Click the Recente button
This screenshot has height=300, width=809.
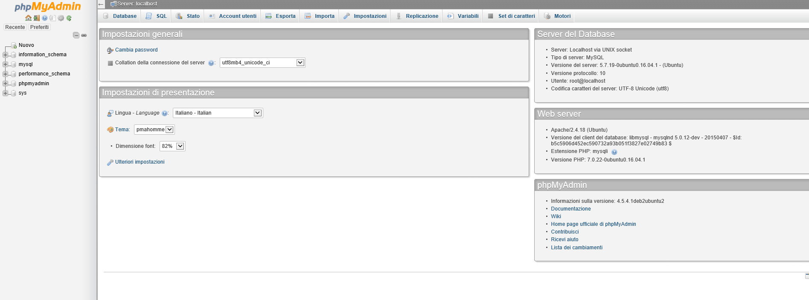pos(15,27)
